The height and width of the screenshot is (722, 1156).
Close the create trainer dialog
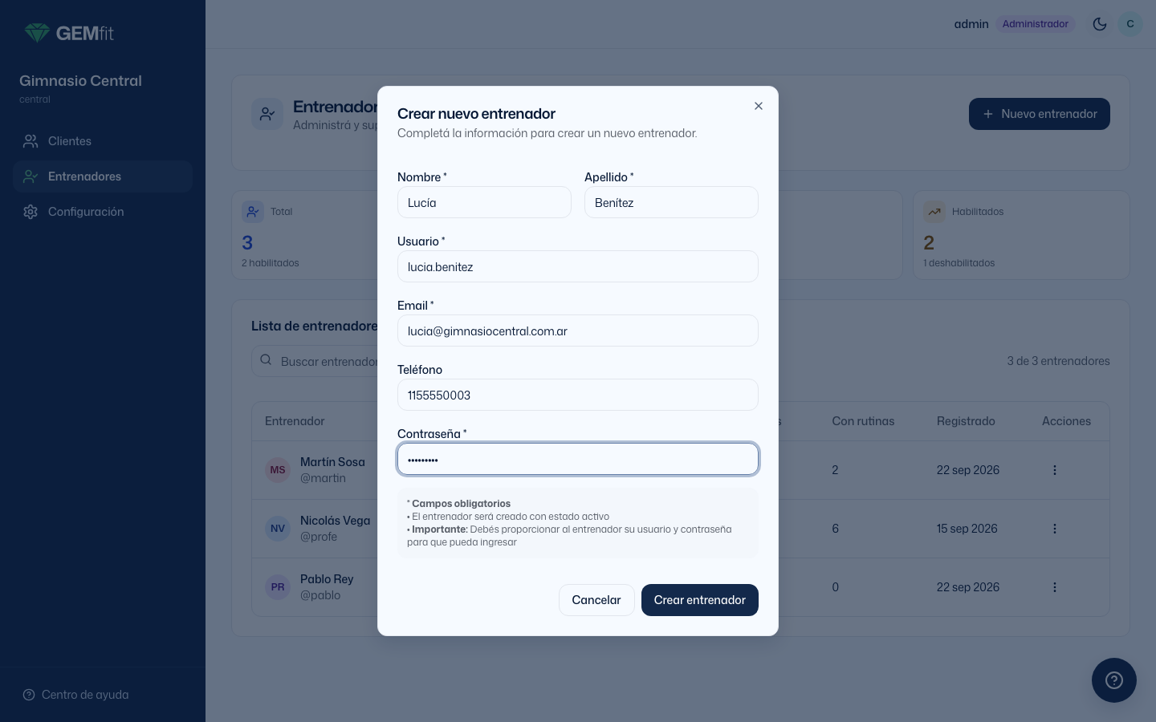[x=759, y=106]
